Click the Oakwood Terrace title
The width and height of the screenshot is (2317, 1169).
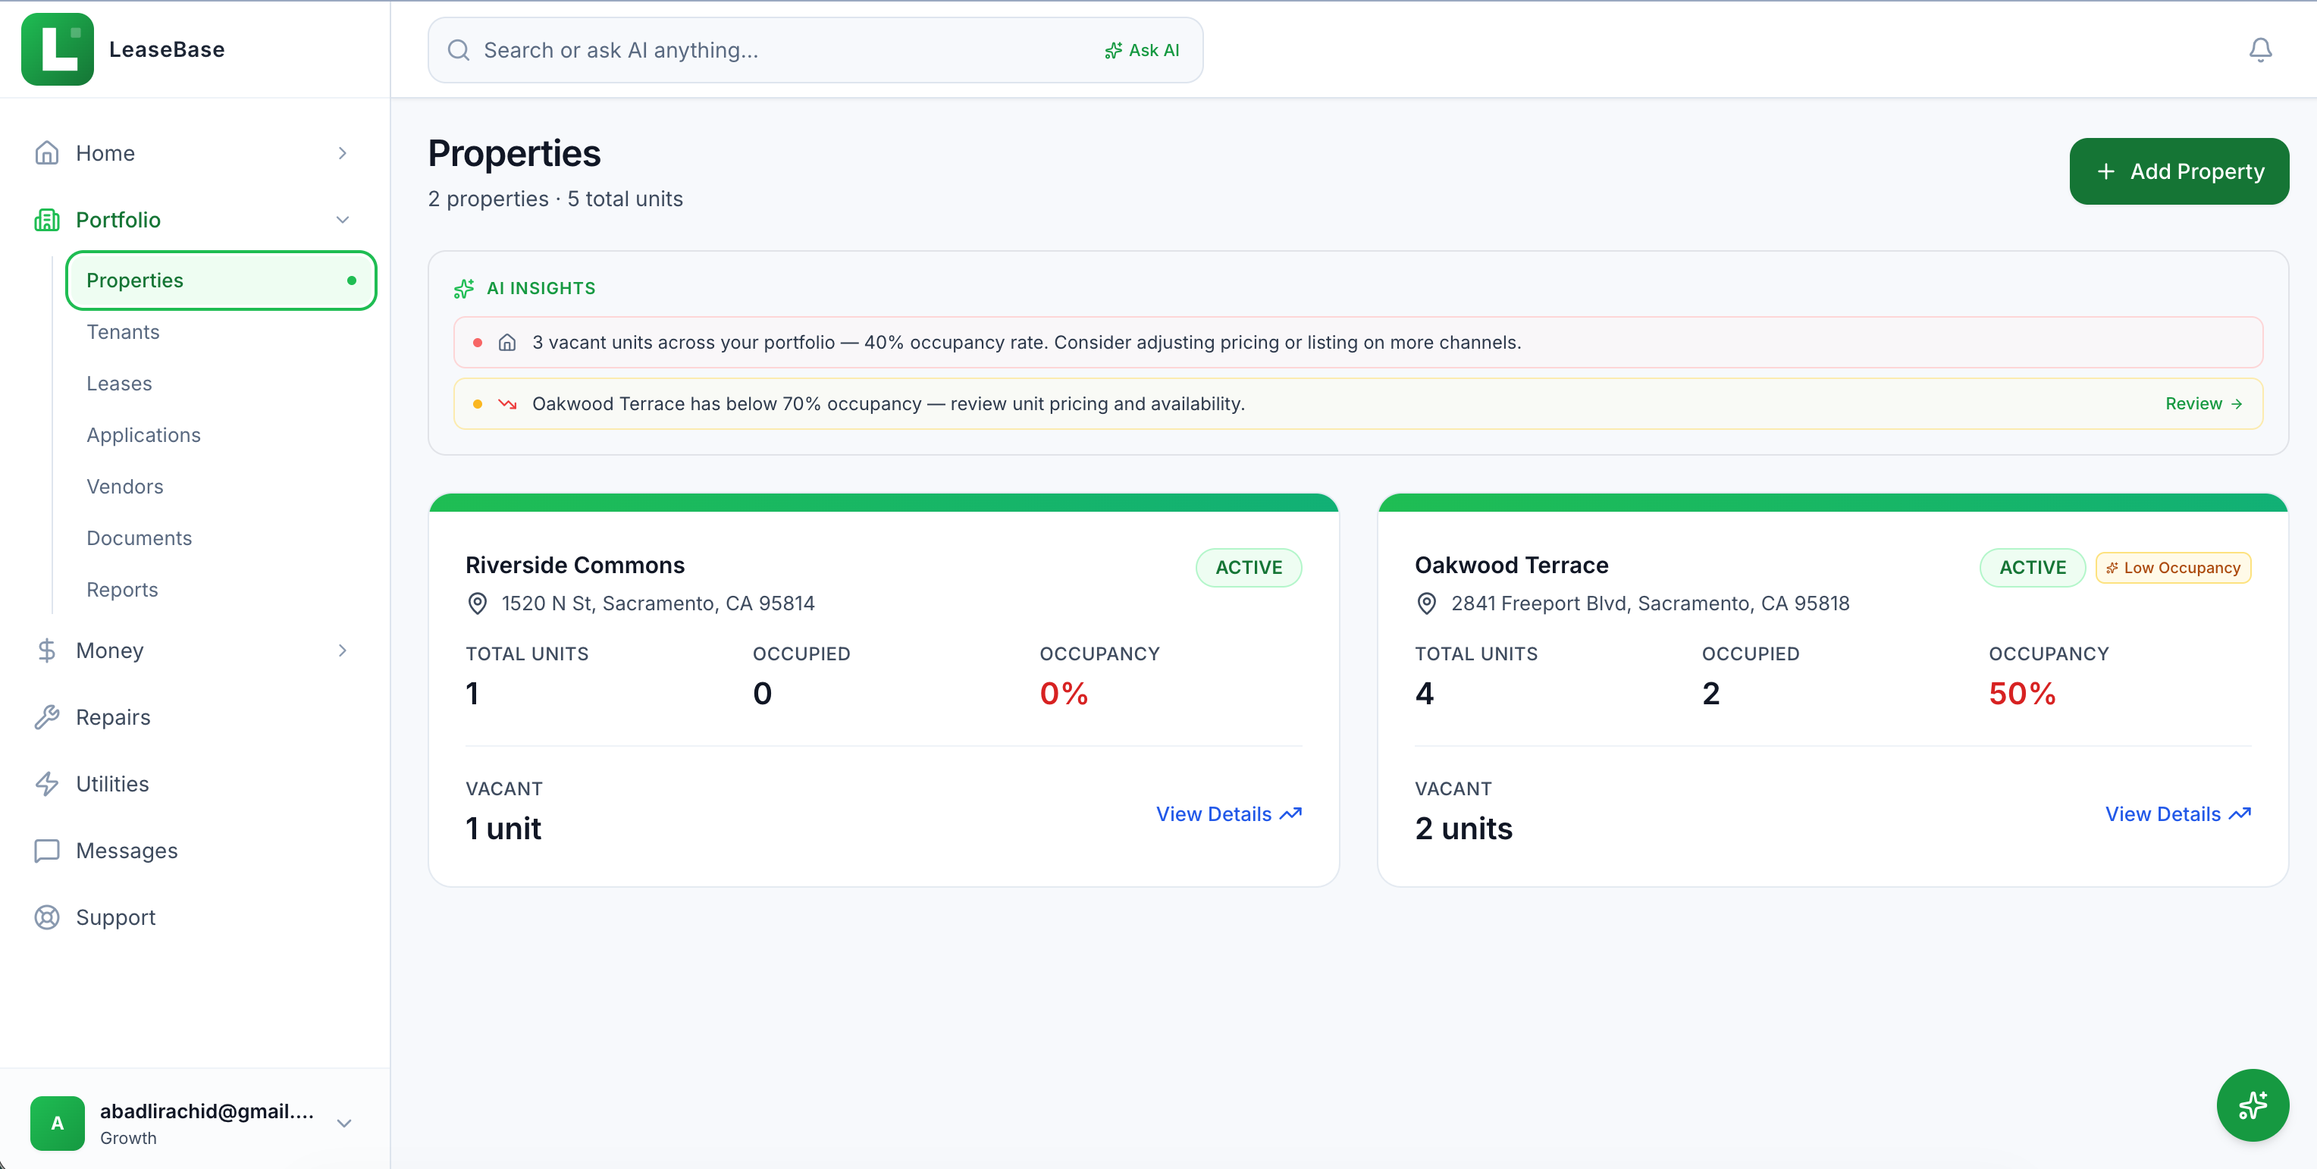coord(1512,565)
